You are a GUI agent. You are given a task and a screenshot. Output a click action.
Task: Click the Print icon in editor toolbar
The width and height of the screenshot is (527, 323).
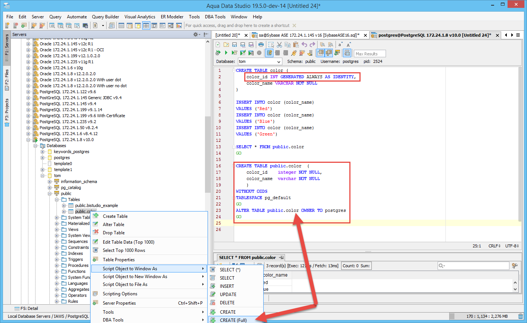pos(261,45)
